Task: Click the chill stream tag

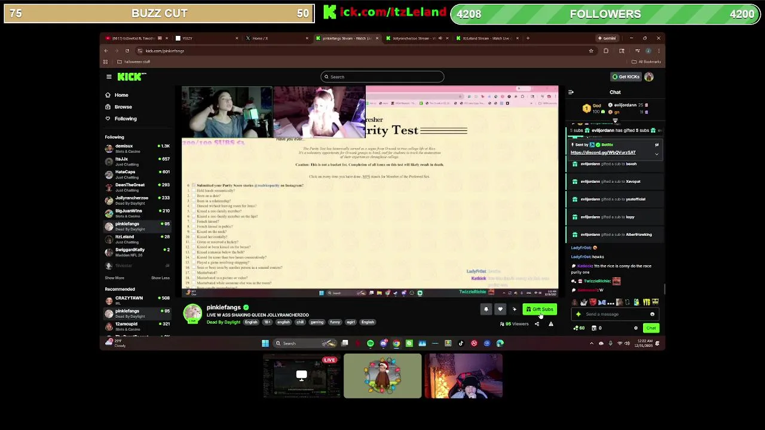Action: coord(300,322)
